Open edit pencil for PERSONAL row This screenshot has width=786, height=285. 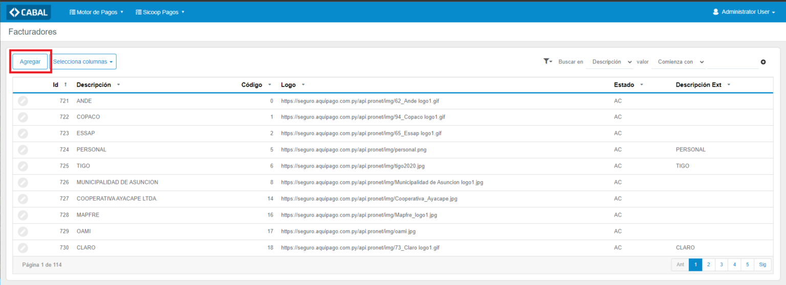pyautogui.click(x=23, y=150)
